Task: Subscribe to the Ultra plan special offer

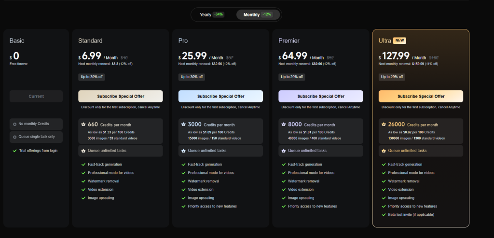Action: (x=421, y=96)
